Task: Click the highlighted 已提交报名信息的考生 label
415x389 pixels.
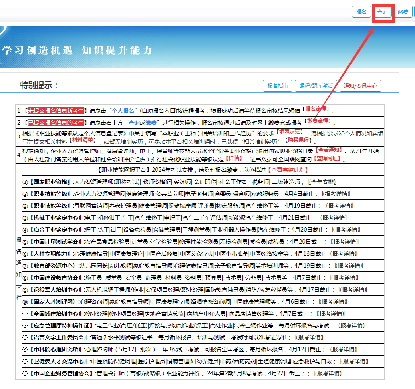Action: click(x=56, y=123)
